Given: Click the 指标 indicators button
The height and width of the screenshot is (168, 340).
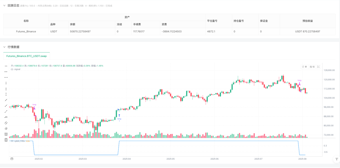Looking at the screenshot, I should click(x=312, y=67).
